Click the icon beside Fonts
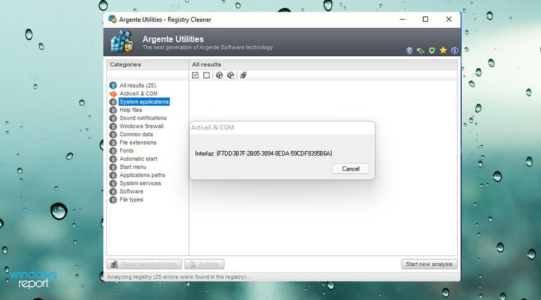 pos(113,151)
